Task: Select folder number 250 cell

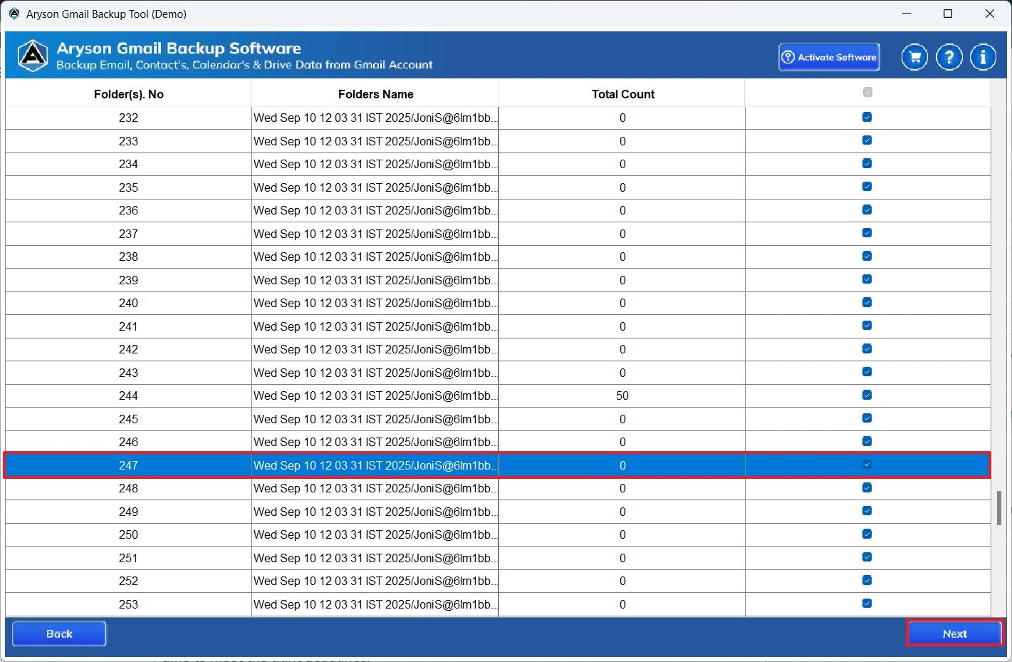Action: click(128, 534)
